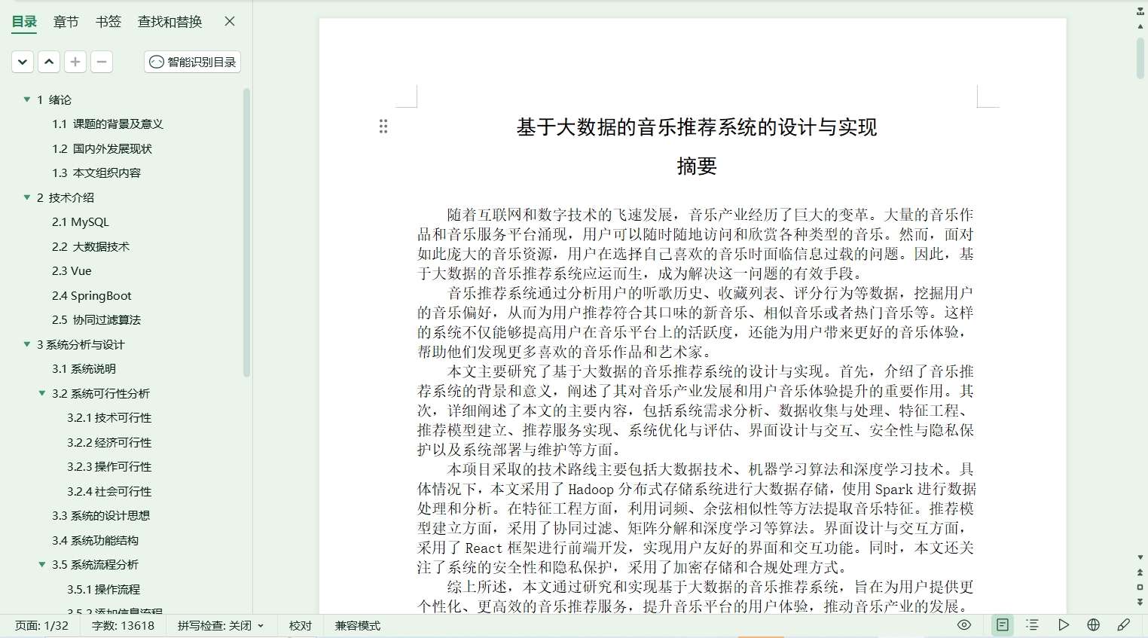Switch to the 目录 tab
The image size is (1148, 638).
click(24, 22)
